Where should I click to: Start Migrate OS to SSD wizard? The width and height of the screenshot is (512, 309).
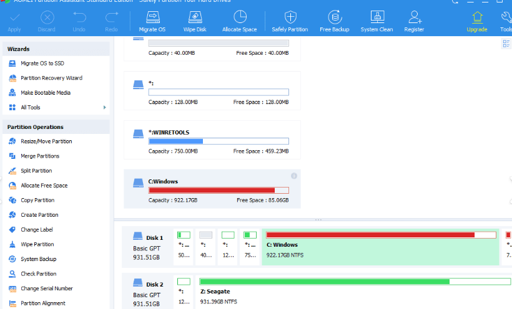pyautogui.click(x=42, y=64)
